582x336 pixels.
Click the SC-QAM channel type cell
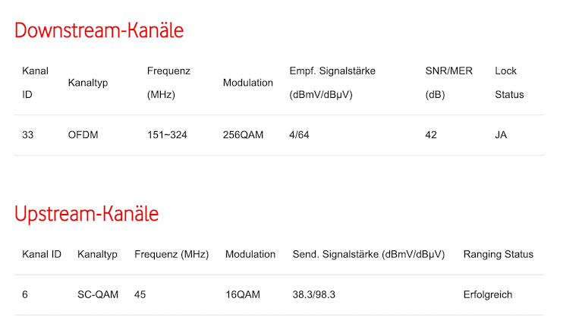click(98, 294)
